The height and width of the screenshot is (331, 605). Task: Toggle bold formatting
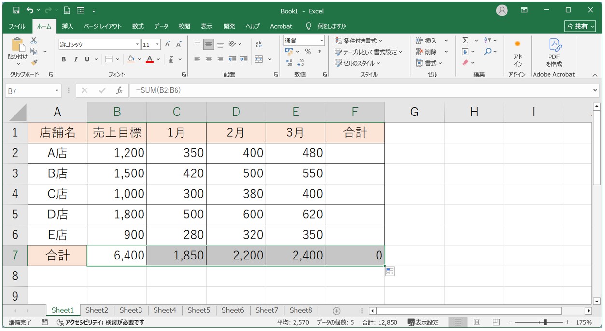click(64, 59)
